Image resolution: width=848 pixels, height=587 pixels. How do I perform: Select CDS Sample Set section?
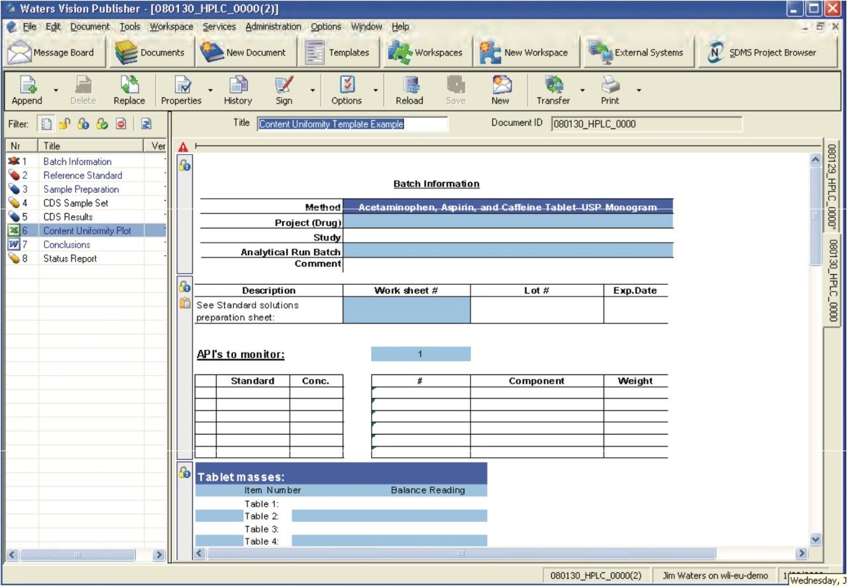click(76, 203)
